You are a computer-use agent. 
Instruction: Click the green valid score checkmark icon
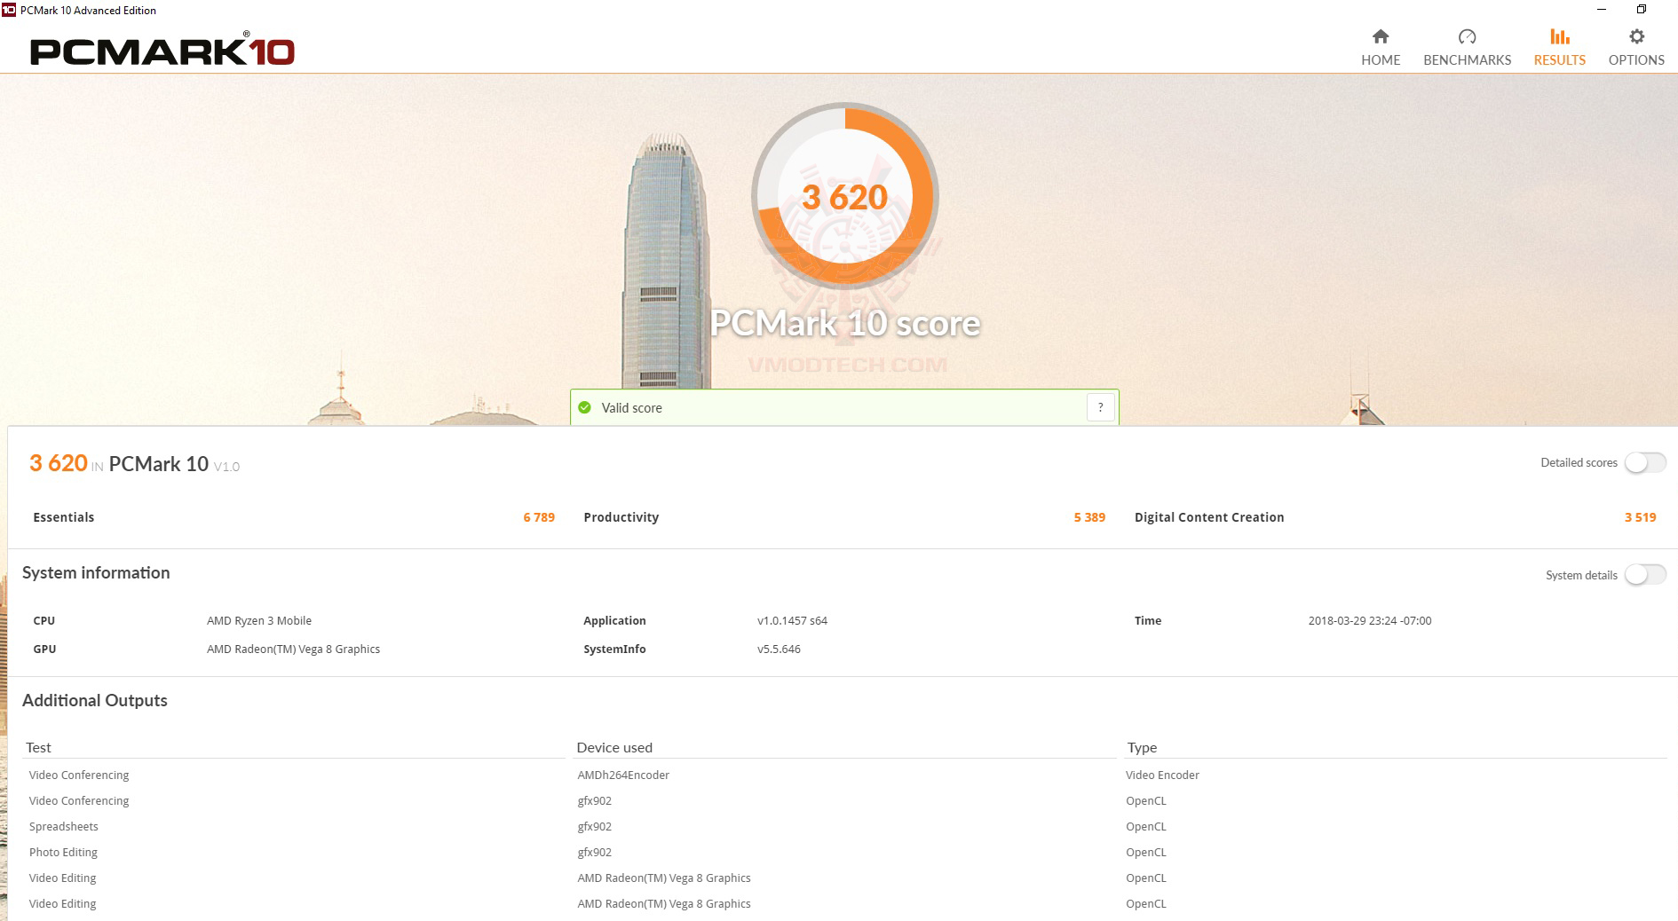point(584,407)
